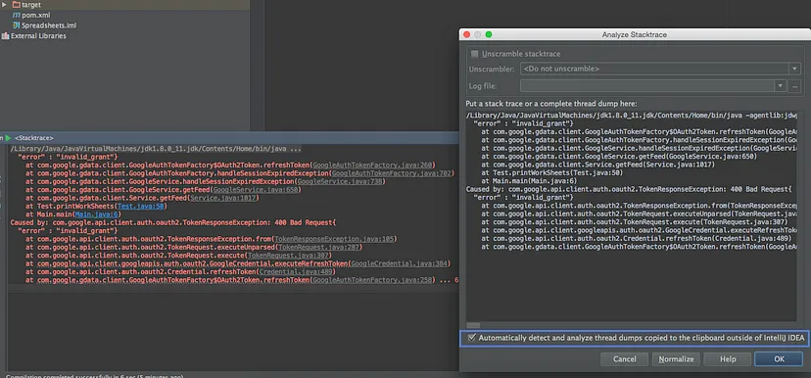Open Test.java:50 link in console
Screen dimensions: 811x378
tap(141, 207)
